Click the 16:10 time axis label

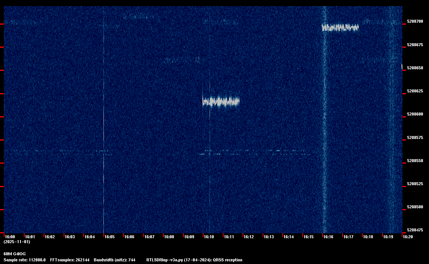coord(209,237)
